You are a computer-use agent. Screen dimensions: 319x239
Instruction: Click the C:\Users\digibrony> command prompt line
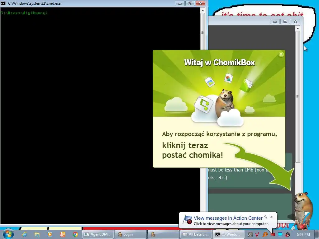[24, 13]
